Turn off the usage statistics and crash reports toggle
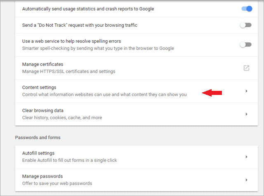Screen dimensions: 264x196 tap(246, 9)
